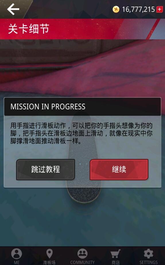Select the ME tab label
This screenshot has width=165, height=265.
[x=17, y=262]
